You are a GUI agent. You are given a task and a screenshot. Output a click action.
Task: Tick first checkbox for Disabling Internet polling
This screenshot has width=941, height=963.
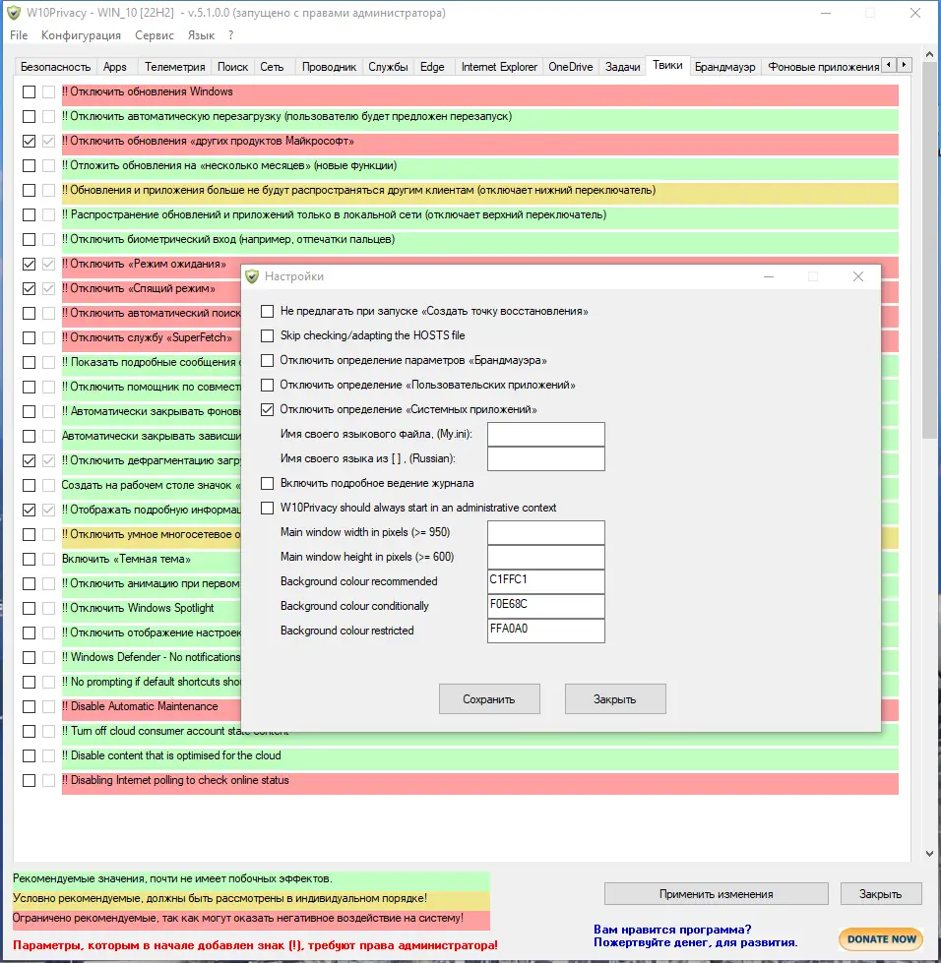pos(29,781)
